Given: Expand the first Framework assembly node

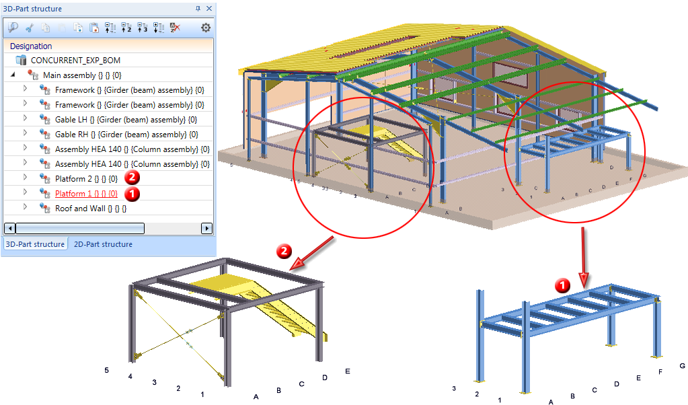Looking at the screenshot, I should click(25, 89).
